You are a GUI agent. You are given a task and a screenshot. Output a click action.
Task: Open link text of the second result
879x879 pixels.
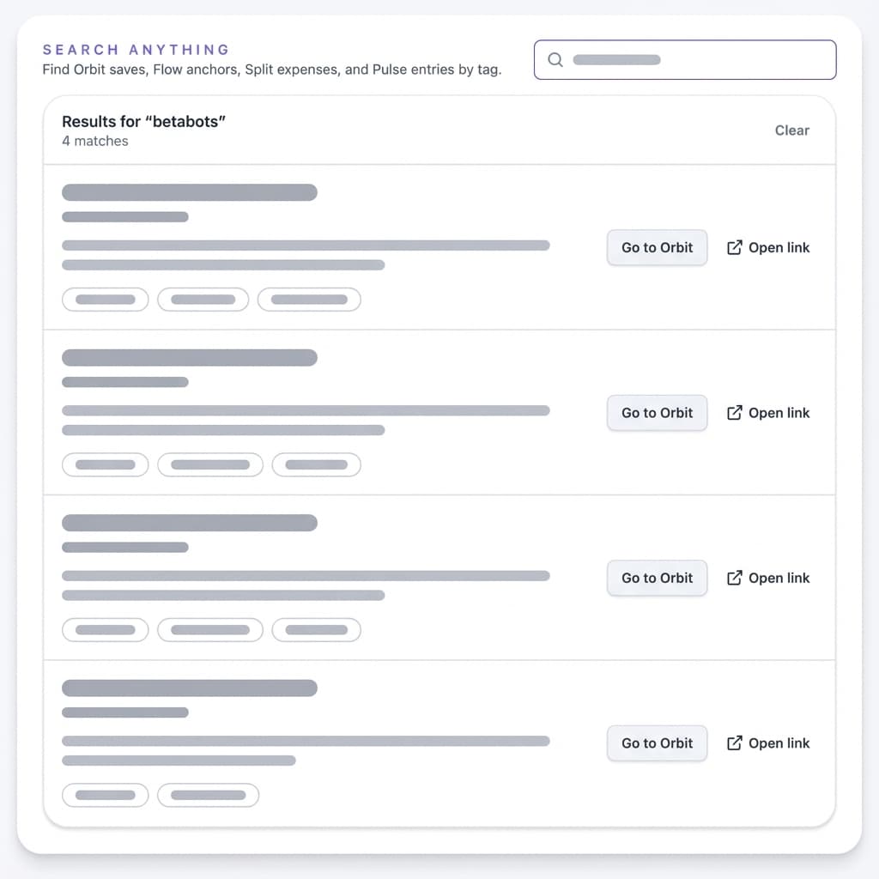pos(779,413)
